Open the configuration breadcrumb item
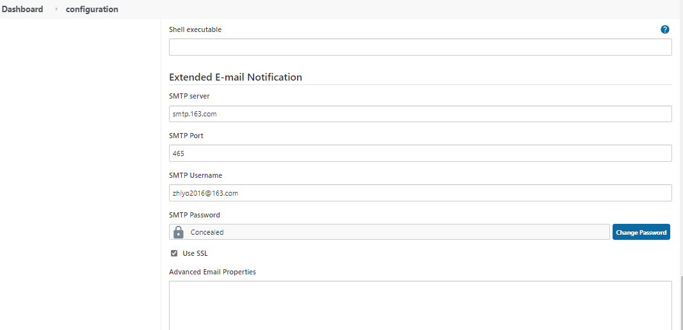Viewport: 683px width, 330px height. pos(92,9)
